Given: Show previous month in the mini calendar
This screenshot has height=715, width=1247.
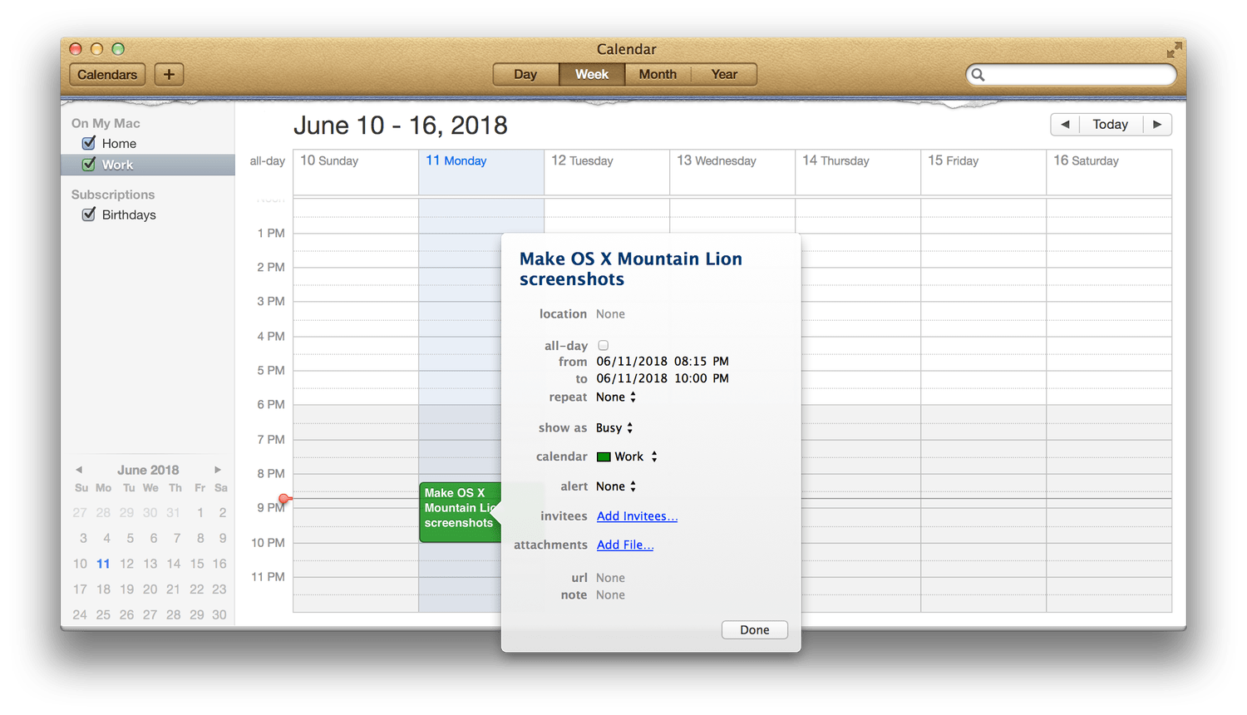Looking at the screenshot, I should coord(79,470).
